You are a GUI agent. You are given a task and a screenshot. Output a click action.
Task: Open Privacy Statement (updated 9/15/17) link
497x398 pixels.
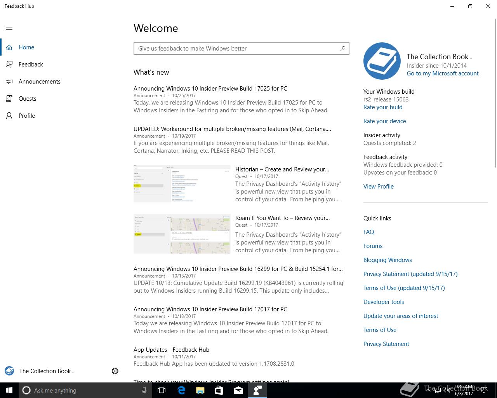410,274
